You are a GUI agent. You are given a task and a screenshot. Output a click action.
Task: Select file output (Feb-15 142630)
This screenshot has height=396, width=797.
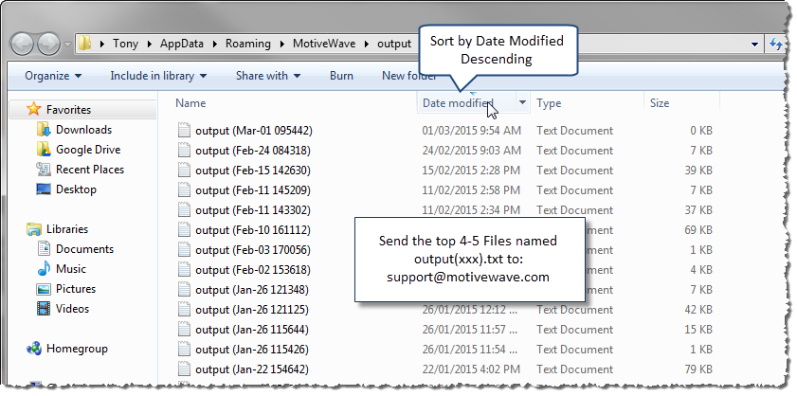click(x=253, y=171)
